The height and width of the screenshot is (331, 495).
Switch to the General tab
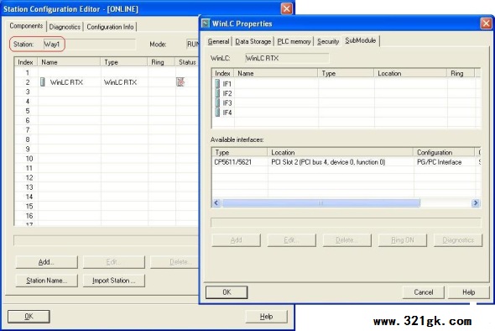coord(218,41)
